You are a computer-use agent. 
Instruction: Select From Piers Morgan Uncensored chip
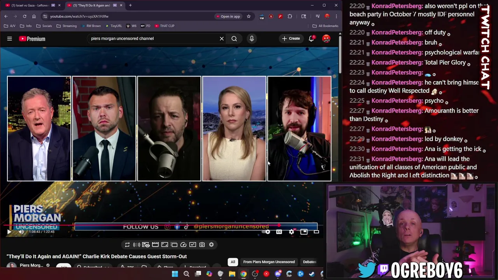(x=269, y=262)
